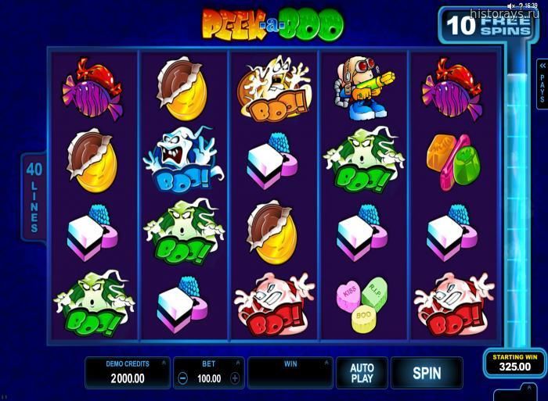Click the orange and green gummy candies symbol
Viewport: 548px width, 401px height.
point(453,163)
